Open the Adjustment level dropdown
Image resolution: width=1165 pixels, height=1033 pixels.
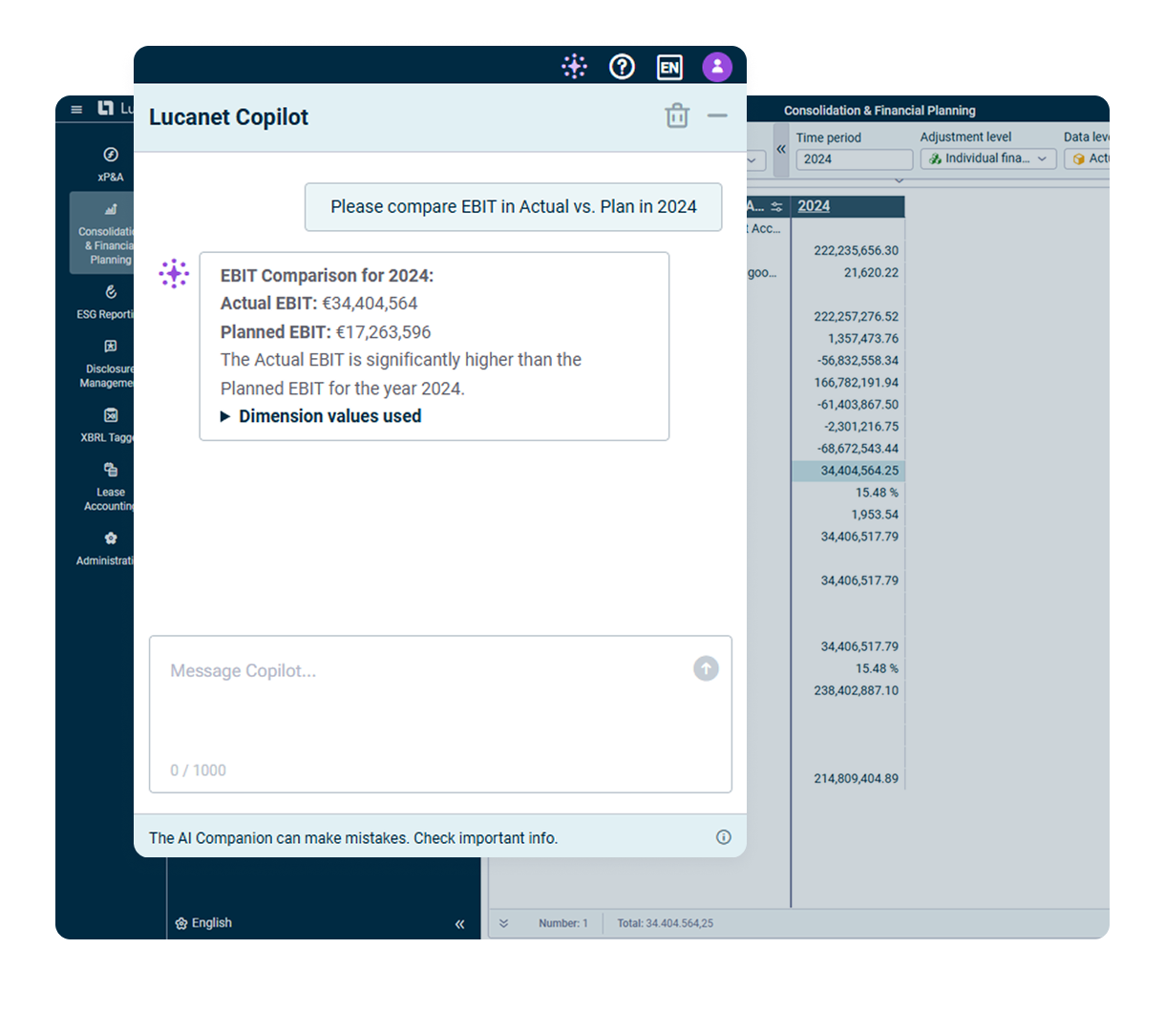pyautogui.click(x=988, y=158)
